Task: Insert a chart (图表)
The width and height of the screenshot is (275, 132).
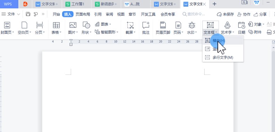Action: point(103,24)
